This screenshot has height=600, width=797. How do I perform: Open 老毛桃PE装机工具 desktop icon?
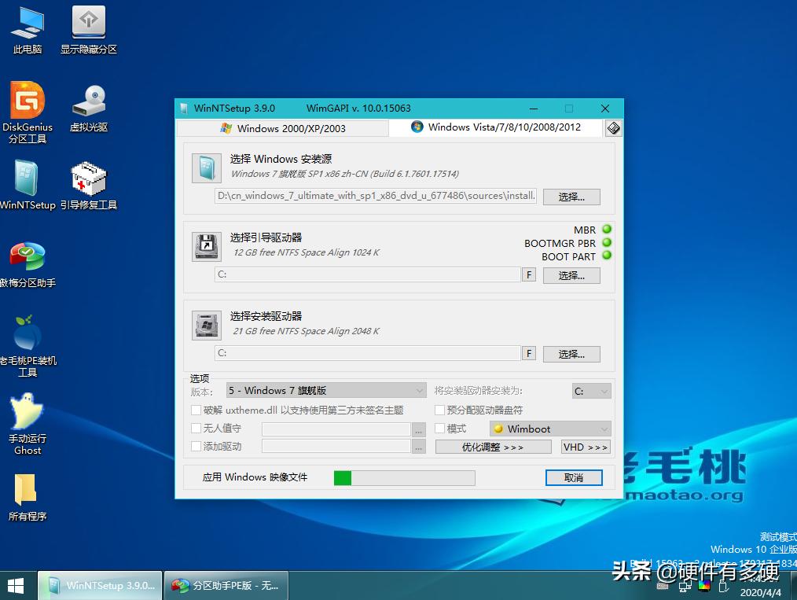pyautogui.click(x=28, y=336)
